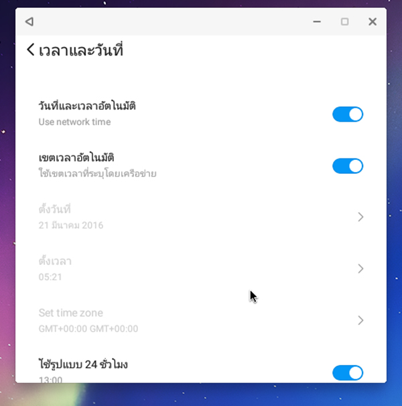This screenshot has height=406, width=402.
Task: Click the 05:21 time value
Action: (50, 277)
